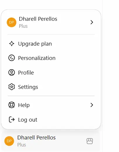Click the Log out text
Image resolution: width=119 pixels, height=152 pixels.
[x=28, y=120]
